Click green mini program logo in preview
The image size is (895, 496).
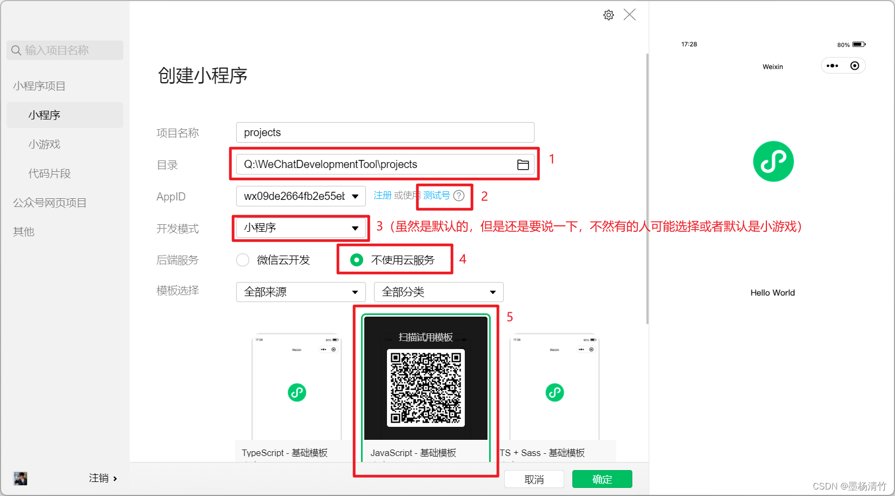click(x=773, y=162)
